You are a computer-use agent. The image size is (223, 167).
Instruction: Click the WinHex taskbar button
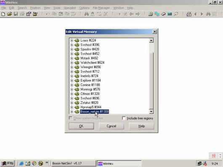tap(119, 164)
